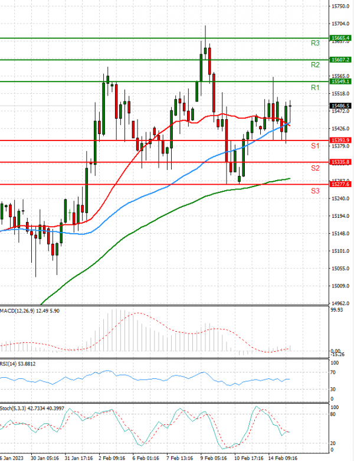Click the 30 Jan 05:16 time label
The width and height of the screenshot is (354, 461).
(45, 458)
